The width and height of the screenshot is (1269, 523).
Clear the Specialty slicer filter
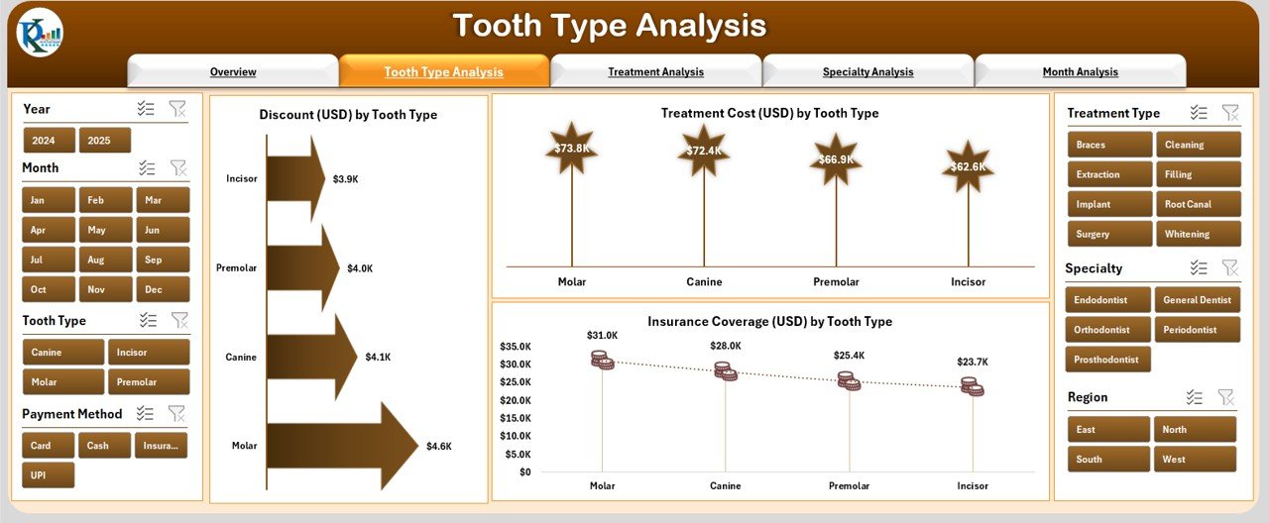[x=1229, y=267]
